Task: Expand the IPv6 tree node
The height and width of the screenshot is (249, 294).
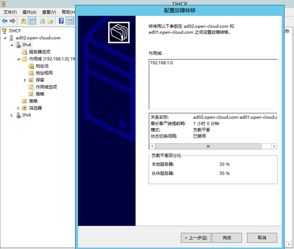Action: pyautogui.click(x=12, y=115)
